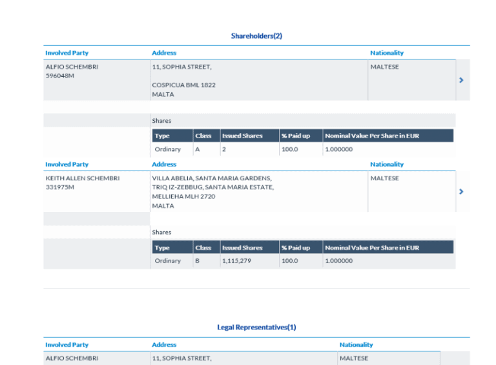
Task: Click the COSPICUA BML 1822 address line
Action: point(183,85)
